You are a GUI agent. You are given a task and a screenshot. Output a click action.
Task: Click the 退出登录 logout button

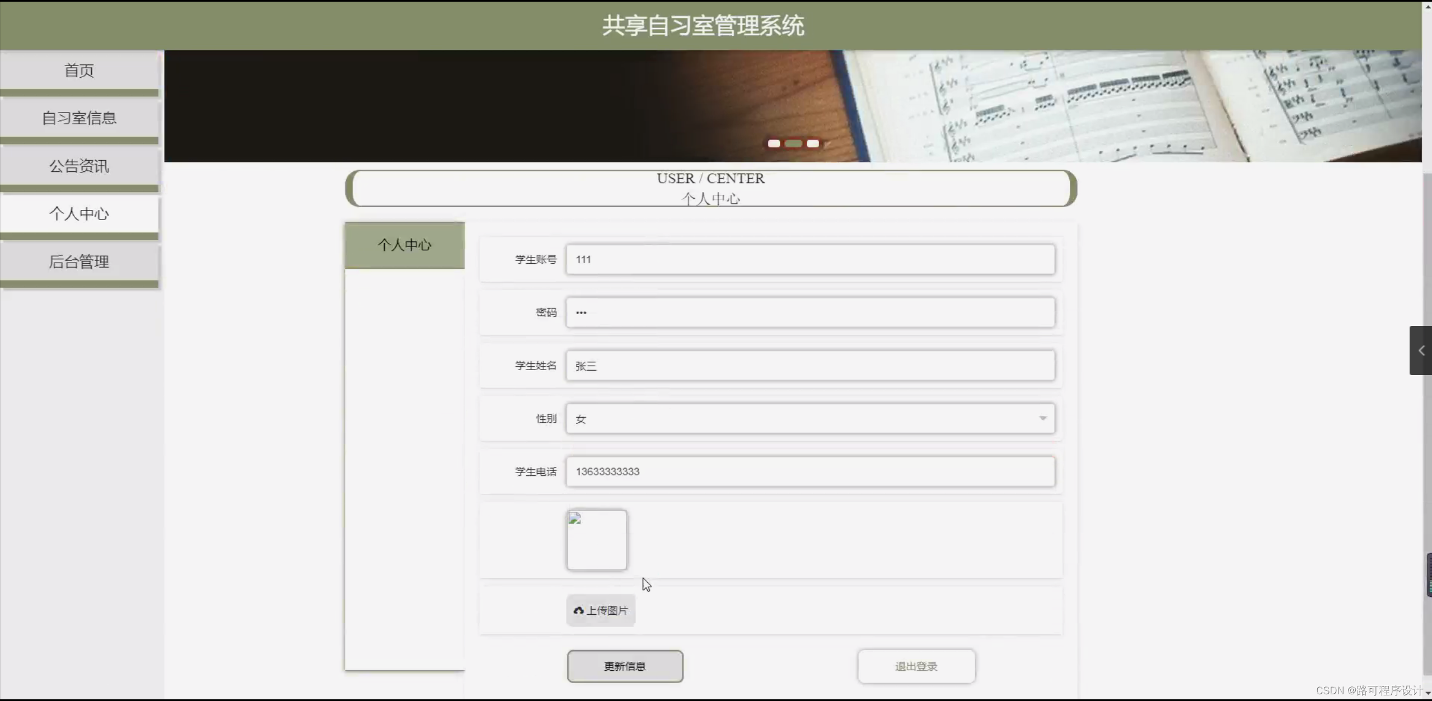[x=916, y=666]
